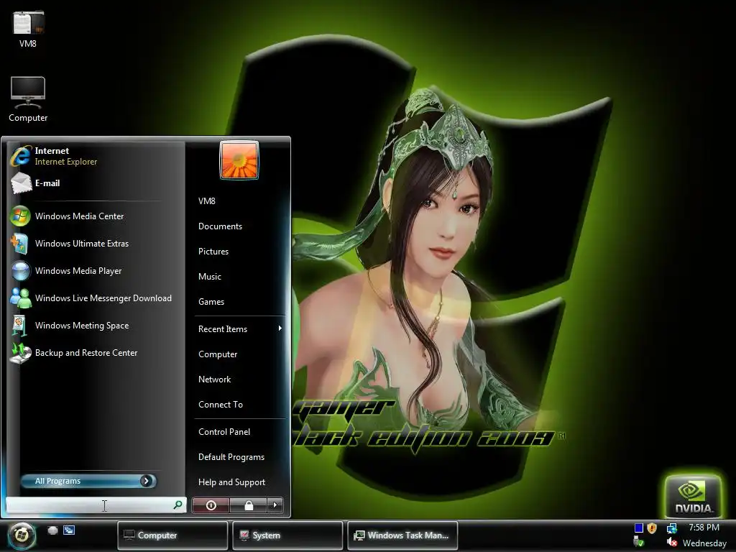Switch to Windows Task Manager taskbar button
736x552 pixels.
pyautogui.click(x=402, y=535)
